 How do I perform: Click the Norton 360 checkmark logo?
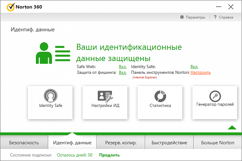pyautogui.click(x=11, y=7)
